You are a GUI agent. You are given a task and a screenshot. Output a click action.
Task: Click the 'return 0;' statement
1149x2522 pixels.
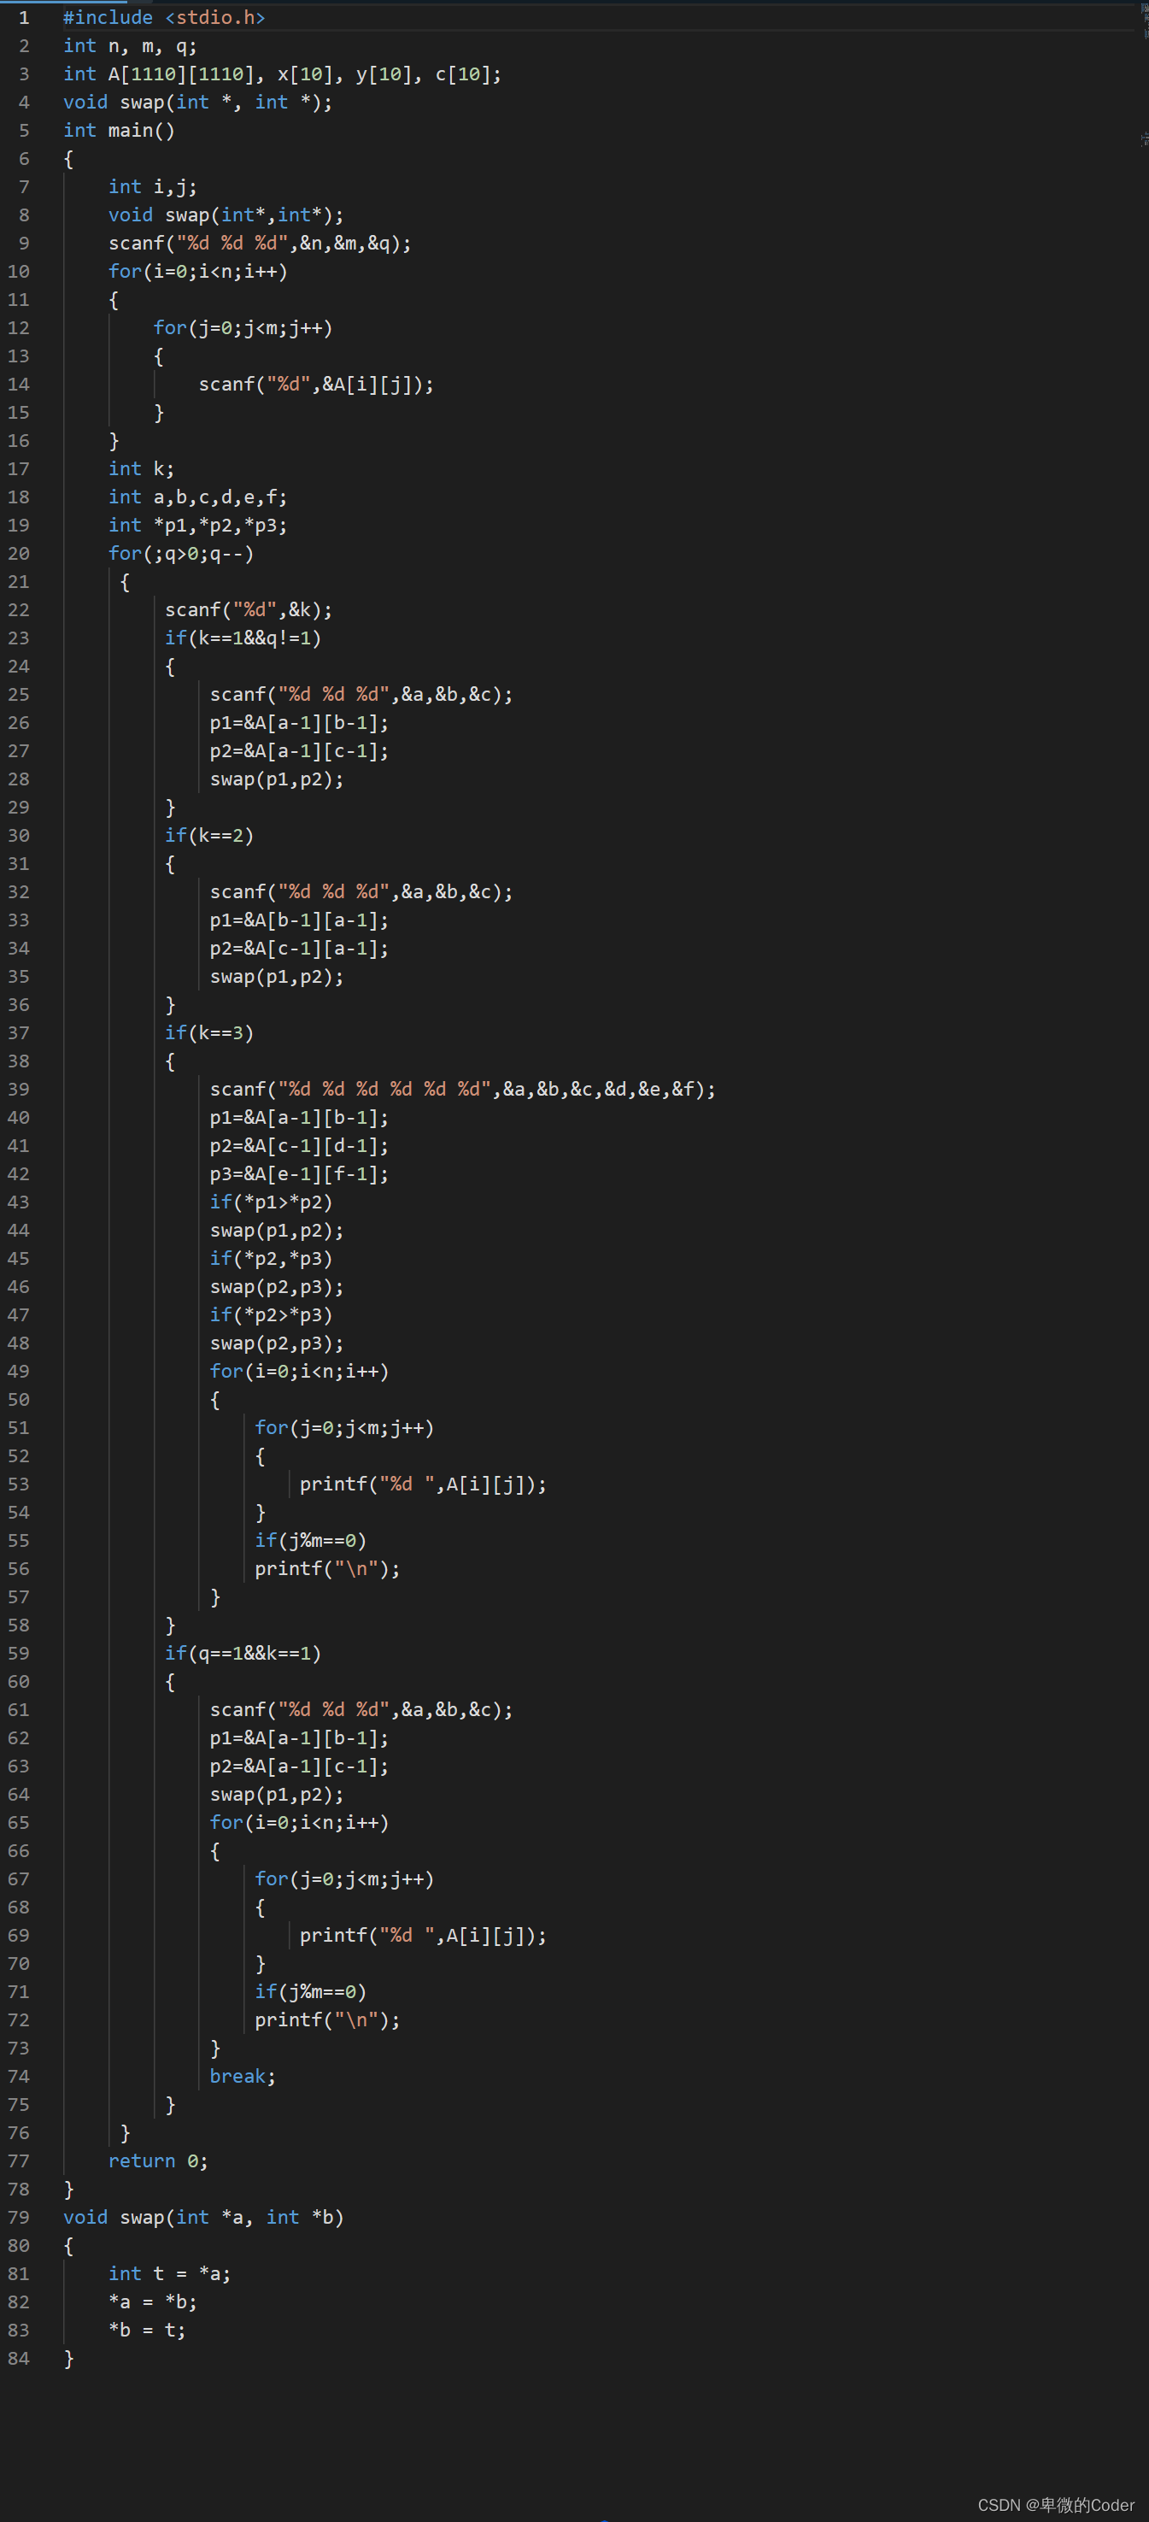(x=159, y=2160)
